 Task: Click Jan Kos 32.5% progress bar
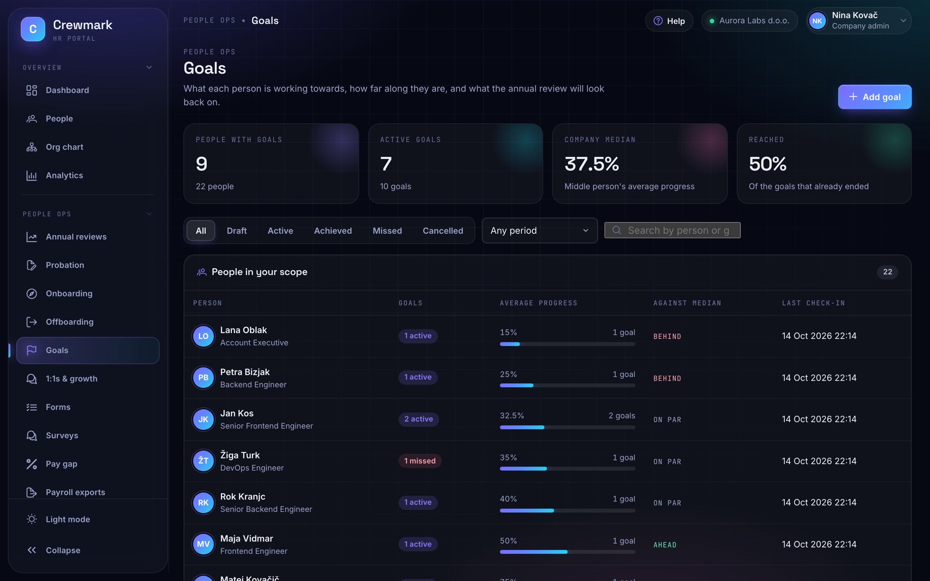click(x=567, y=428)
